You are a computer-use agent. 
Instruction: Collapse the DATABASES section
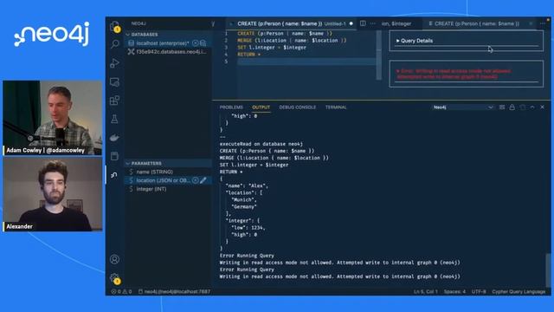click(x=145, y=35)
